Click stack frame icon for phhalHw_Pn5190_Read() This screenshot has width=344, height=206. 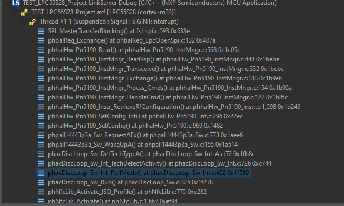[x=41, y=50]
